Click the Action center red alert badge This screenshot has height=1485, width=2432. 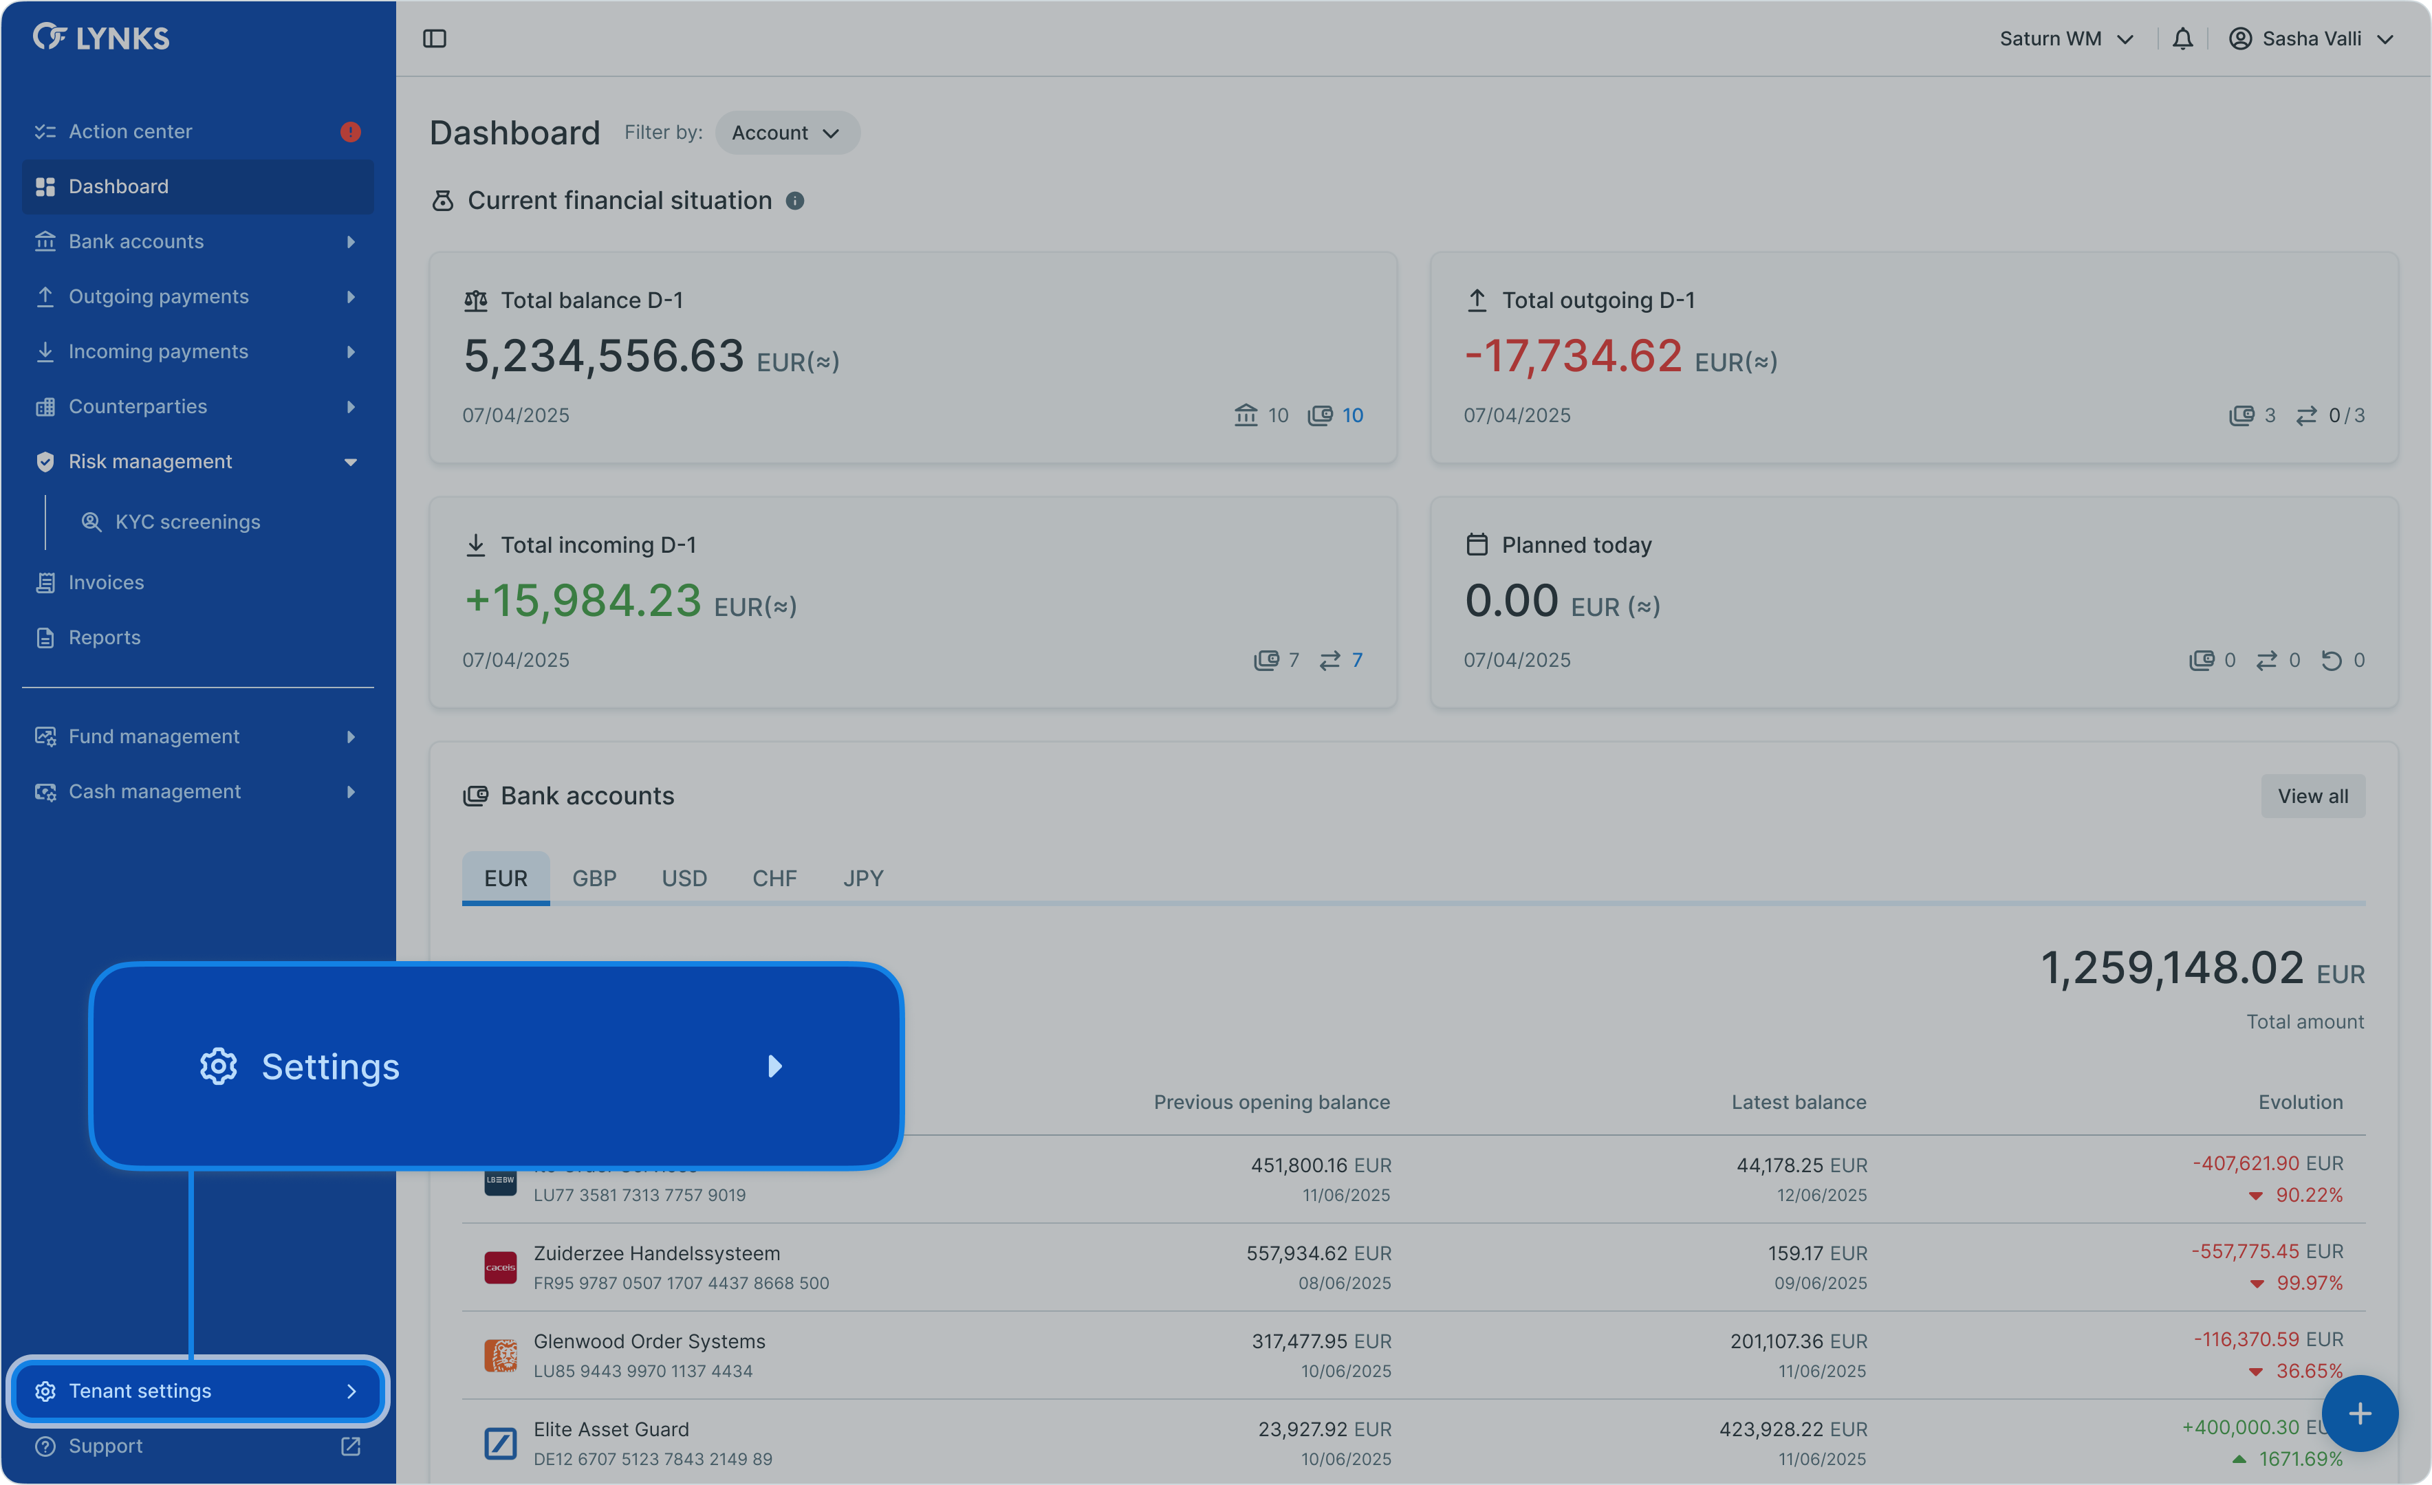tap(350, 131)
